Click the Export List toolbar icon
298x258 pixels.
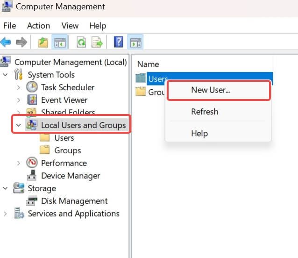click(x=97, y=43)
